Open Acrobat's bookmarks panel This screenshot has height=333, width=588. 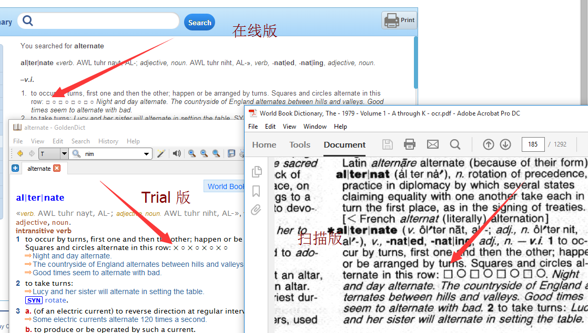256,191
